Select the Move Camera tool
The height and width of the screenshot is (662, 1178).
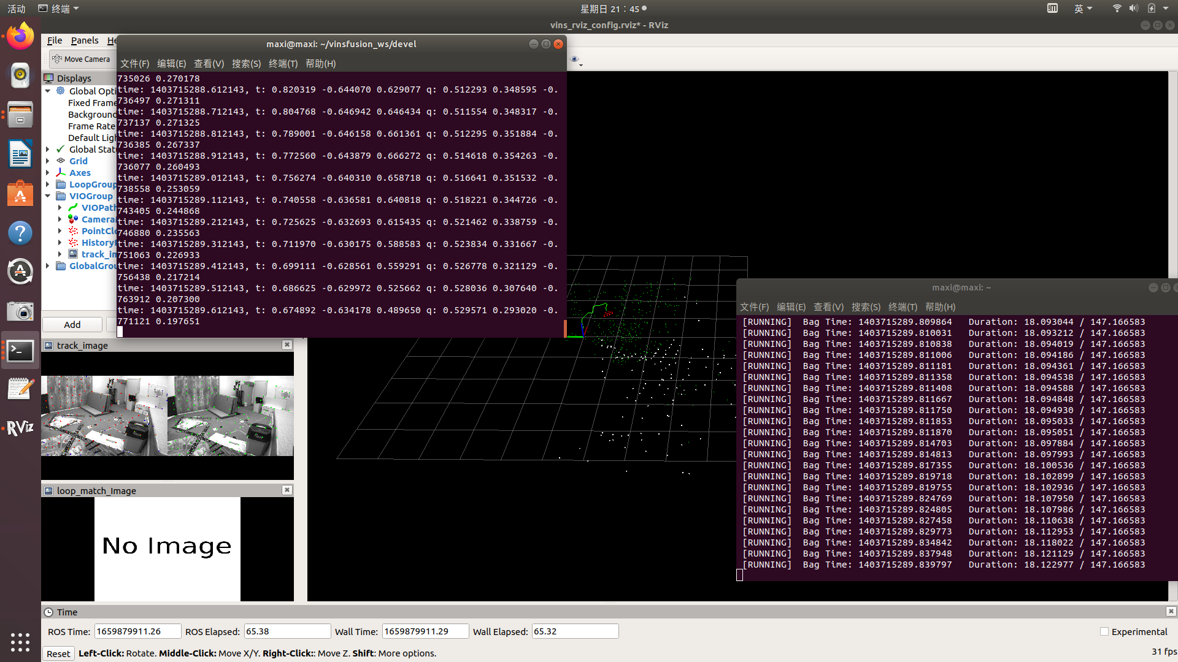(x=81, y=59)
